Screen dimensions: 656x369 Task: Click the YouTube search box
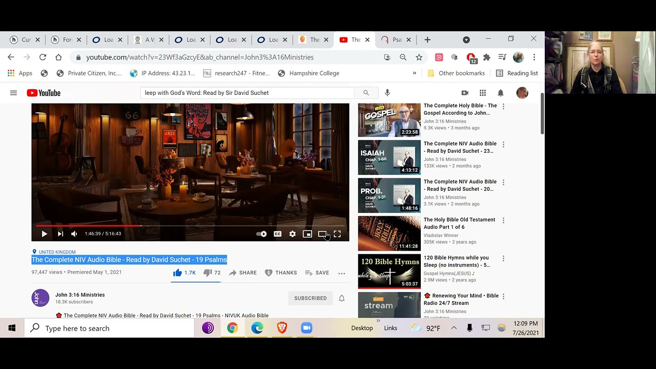coord(247,93)
